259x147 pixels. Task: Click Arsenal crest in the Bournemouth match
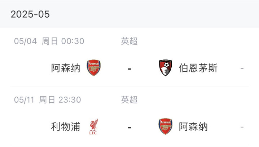94,68
